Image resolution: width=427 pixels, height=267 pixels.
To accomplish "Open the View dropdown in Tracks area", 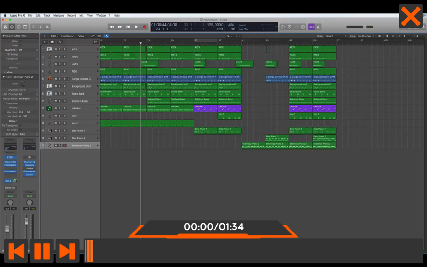I will [82, 36].
